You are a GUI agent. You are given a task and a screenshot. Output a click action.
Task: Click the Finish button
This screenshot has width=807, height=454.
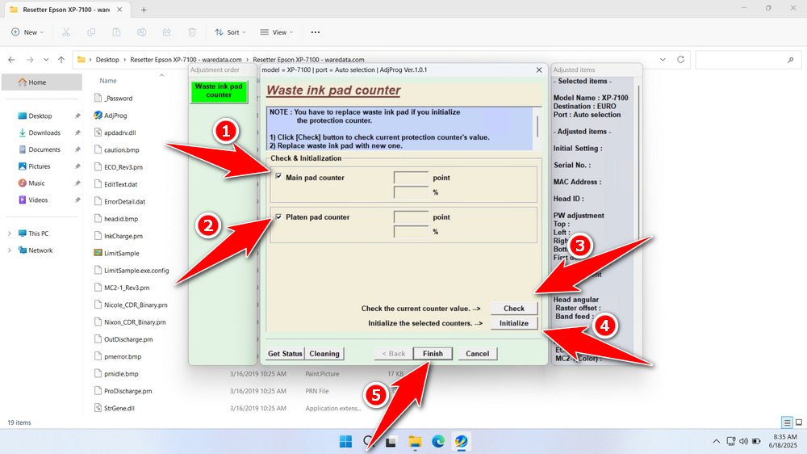click(433, 354)
